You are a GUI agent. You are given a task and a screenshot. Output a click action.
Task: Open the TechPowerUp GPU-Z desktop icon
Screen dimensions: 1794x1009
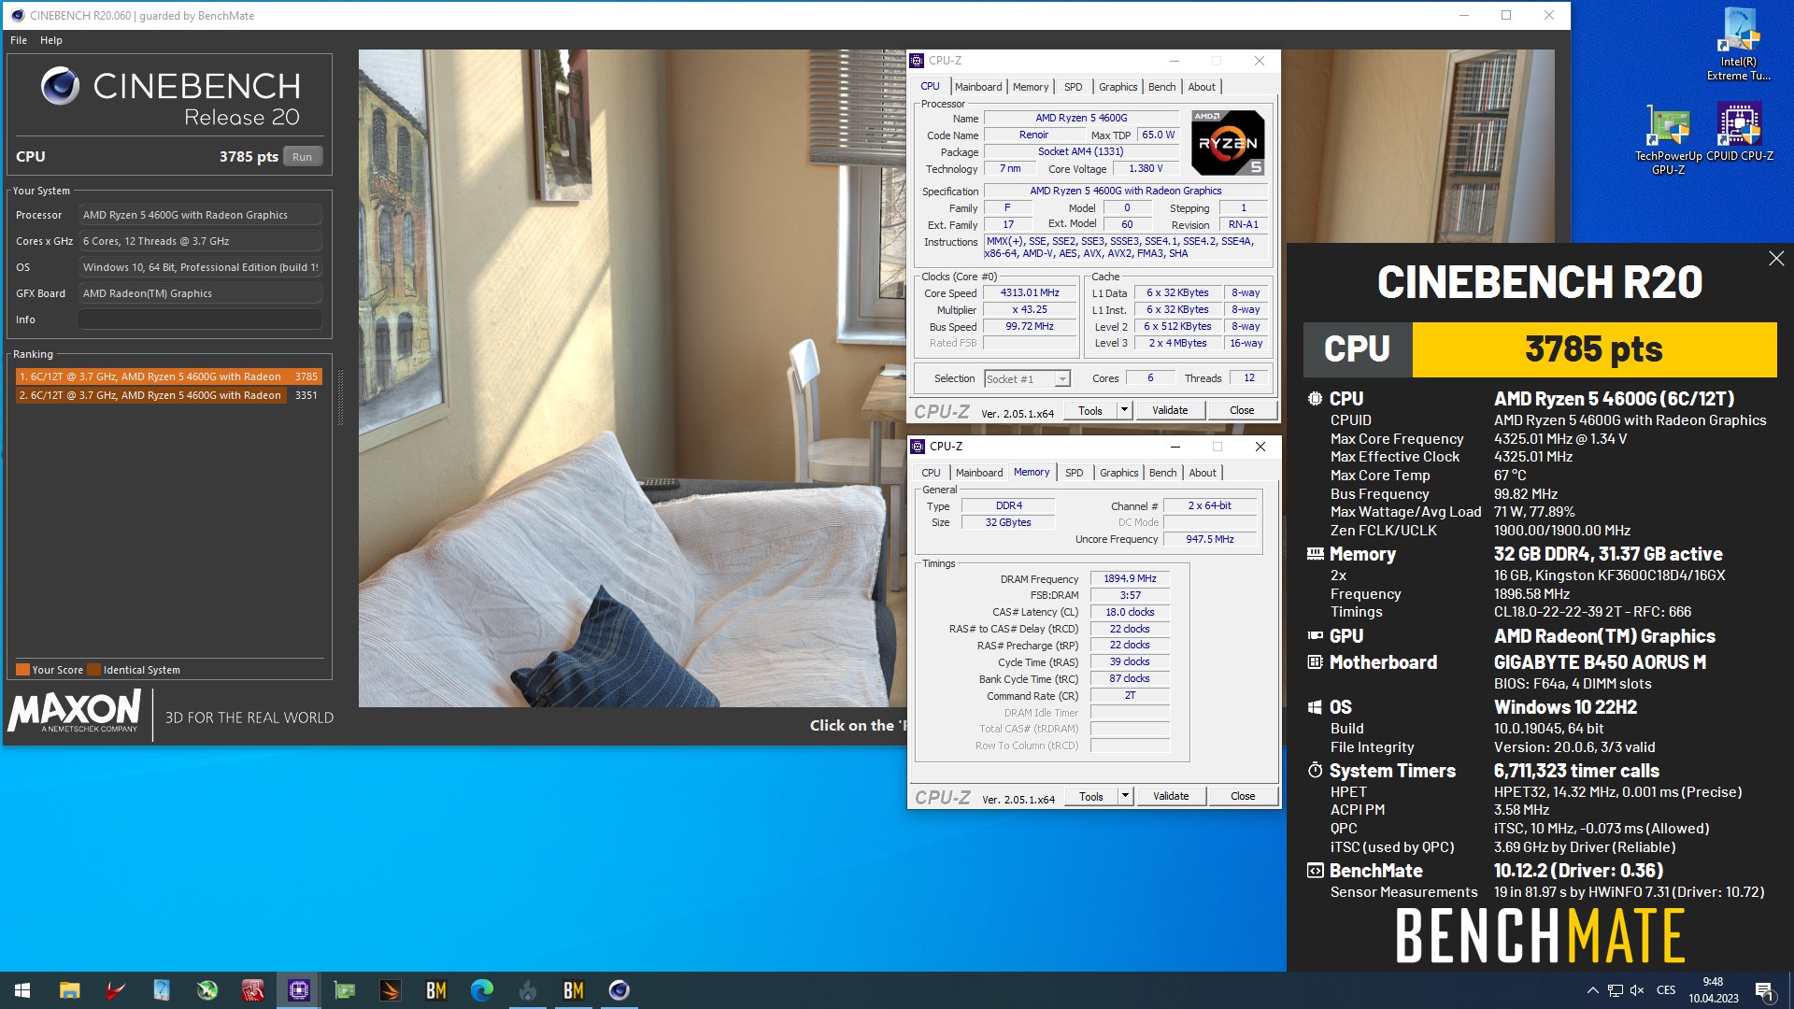pyautogui.click(x=1668, y=139)
